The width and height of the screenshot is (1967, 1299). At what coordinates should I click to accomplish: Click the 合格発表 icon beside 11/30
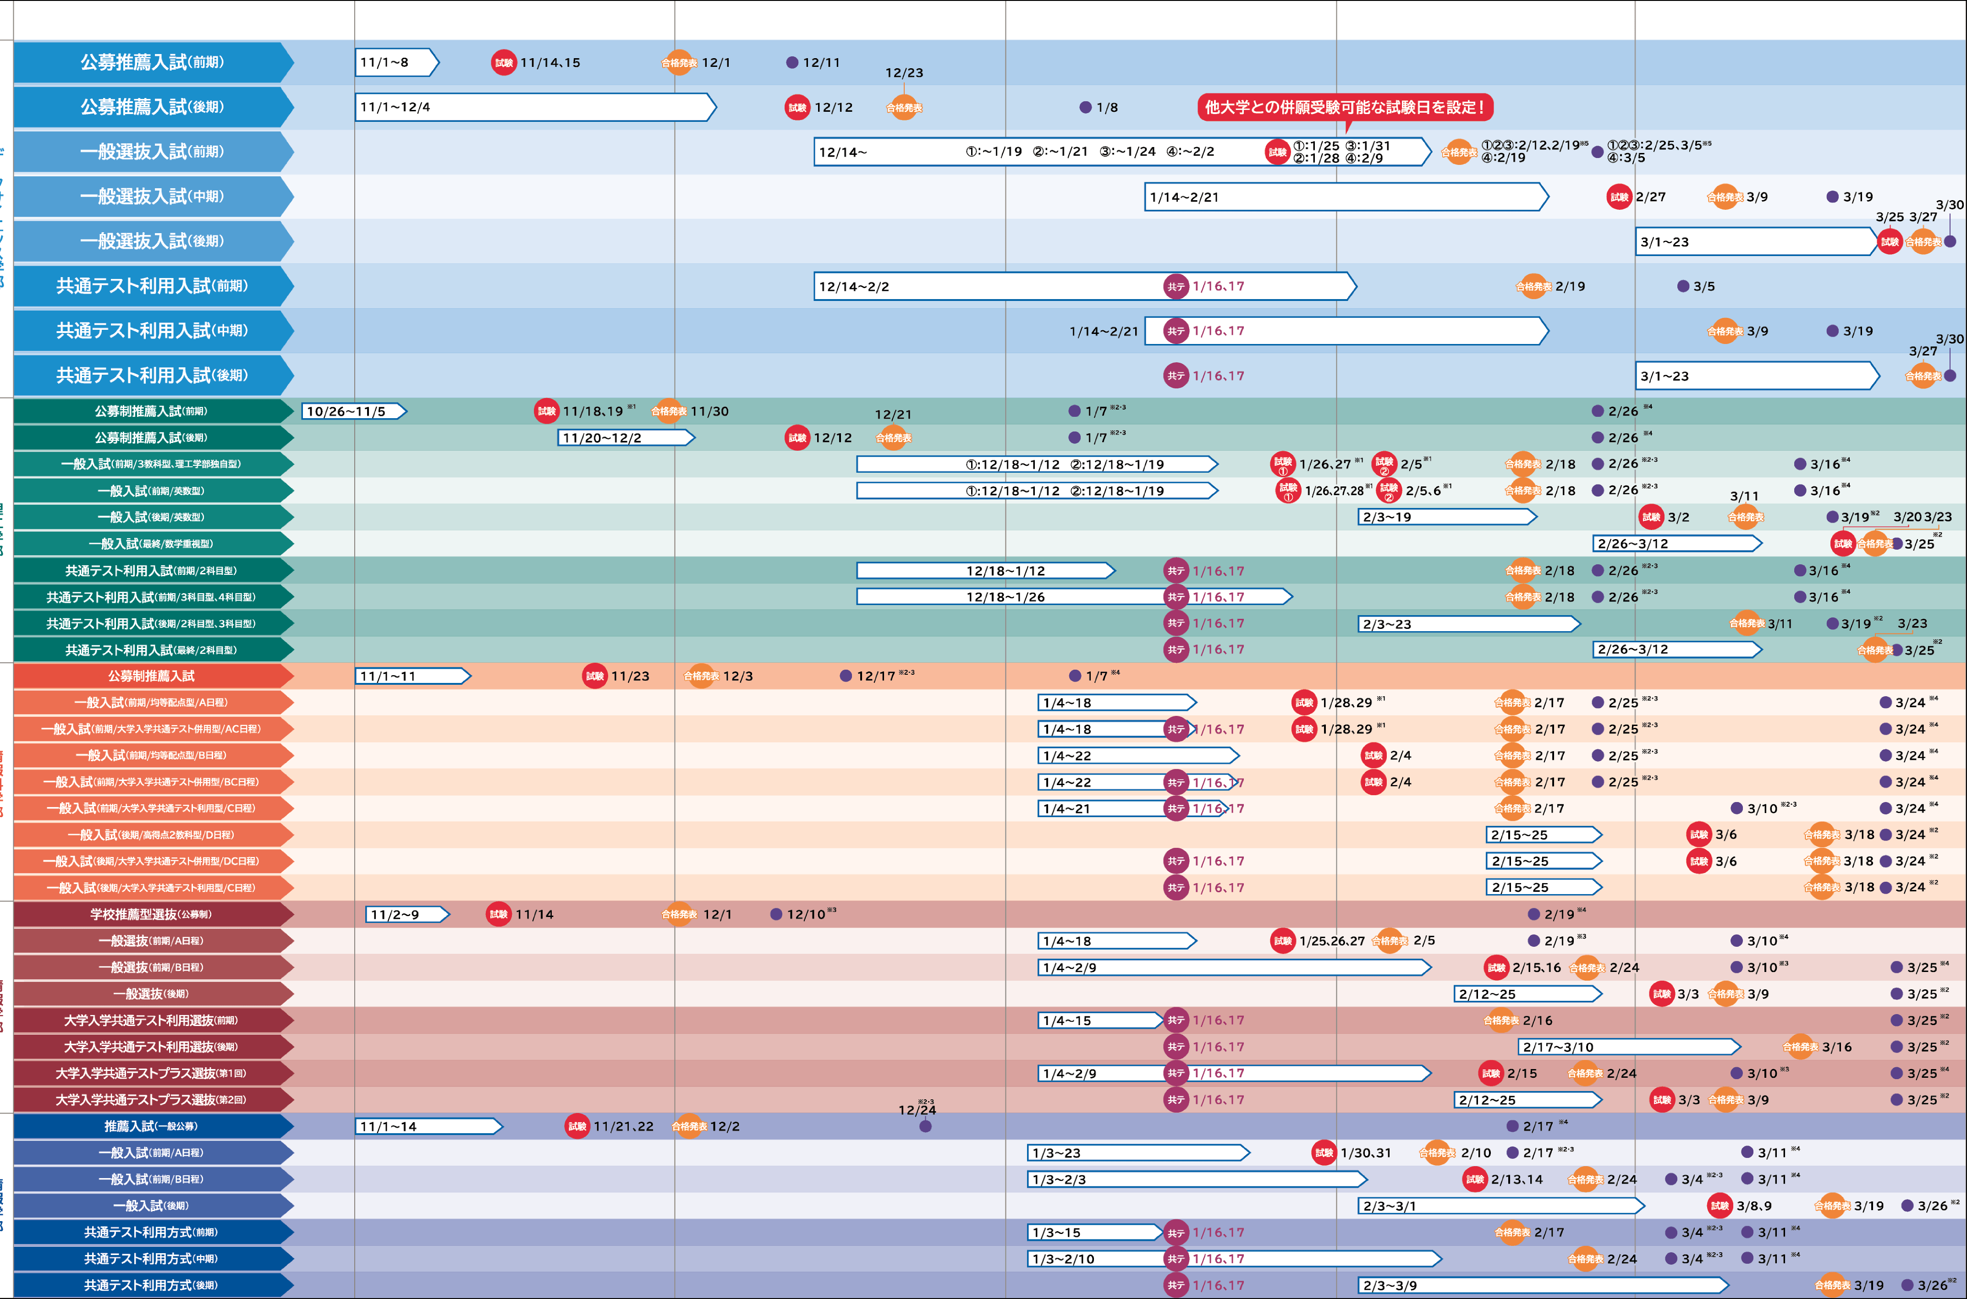coord(669,411)
